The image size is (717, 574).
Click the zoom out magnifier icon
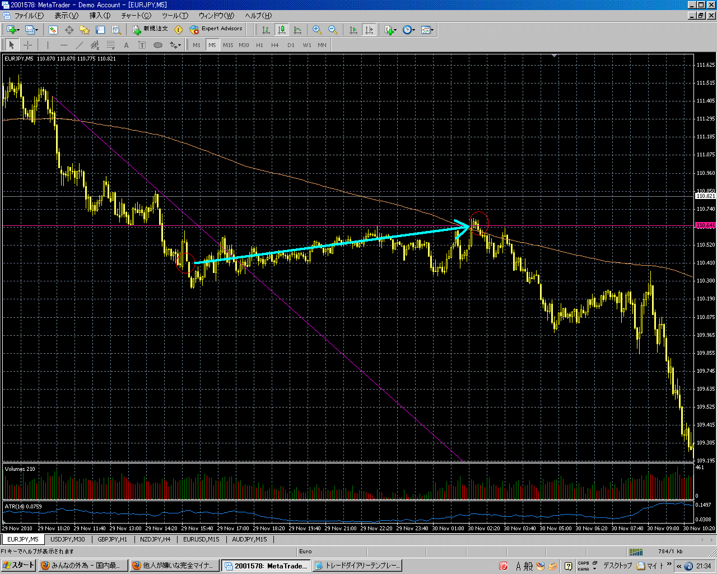pyautogui.click(x=333, y=30)
